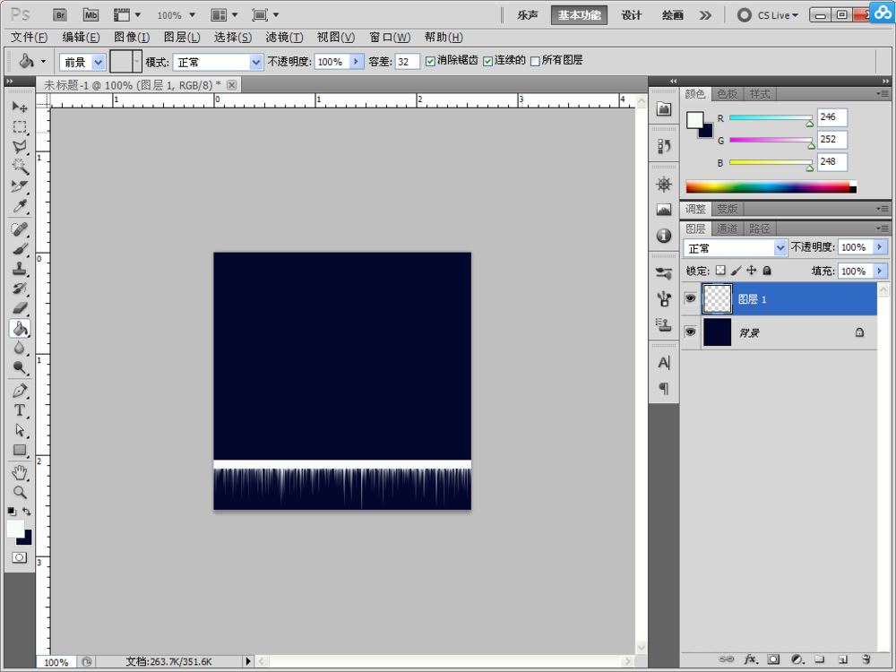The height and width of the screenshot is (672, 896).
Task: Select the Hand tool
Action: pyautogui.click(x=20, y=472)
